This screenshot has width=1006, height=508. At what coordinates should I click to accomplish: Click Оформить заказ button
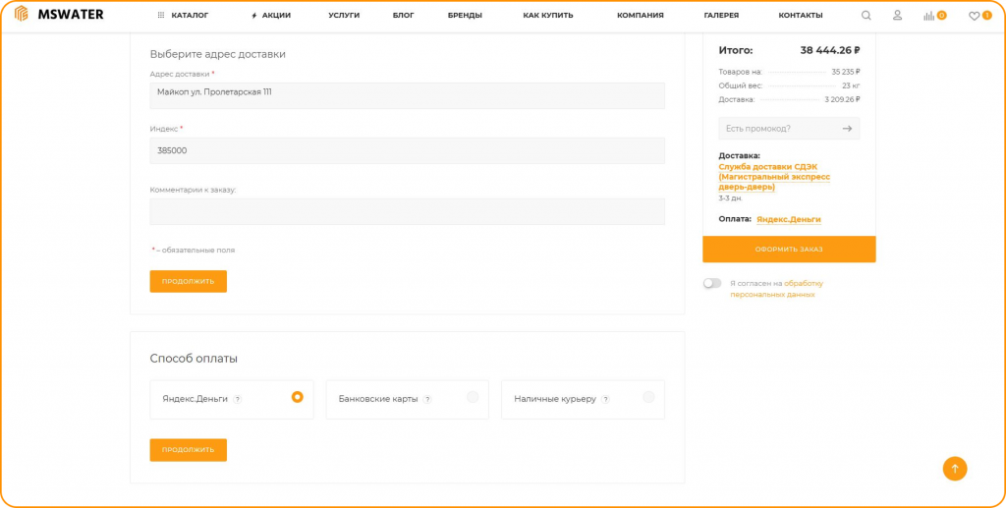click(x=789, y=249)
